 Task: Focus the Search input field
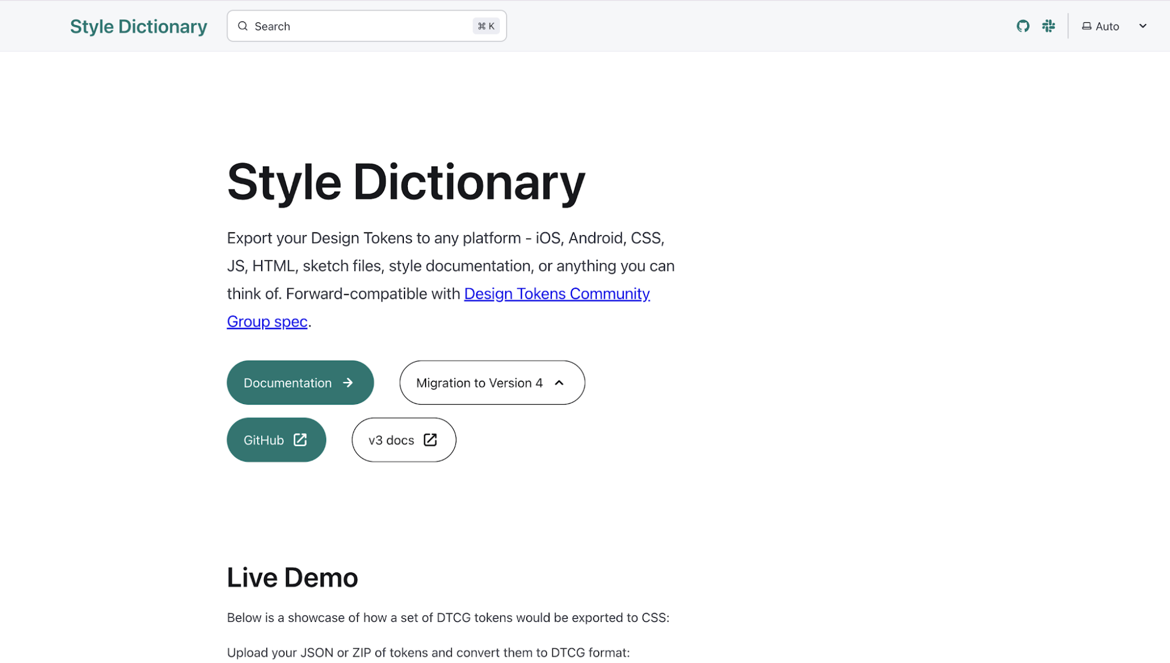tap(366, 26)
